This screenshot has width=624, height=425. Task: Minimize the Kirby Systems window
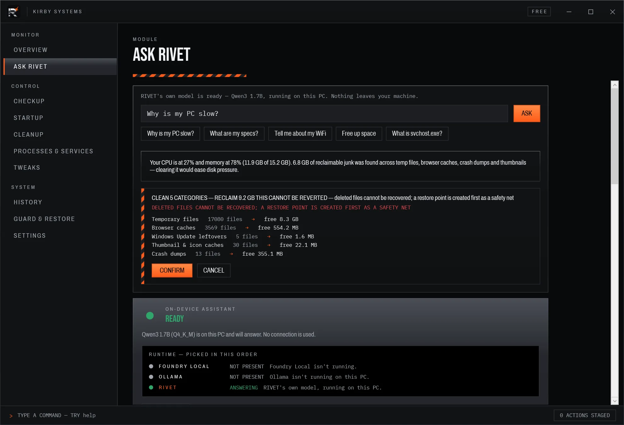(x=569, y=12)
